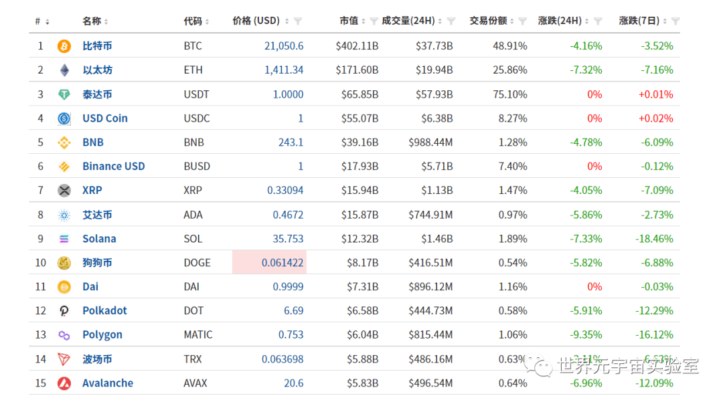The width and height of the screenshot is (723, 398).
Task: Click the Tether USDT green icon
Action: point(64,94)
